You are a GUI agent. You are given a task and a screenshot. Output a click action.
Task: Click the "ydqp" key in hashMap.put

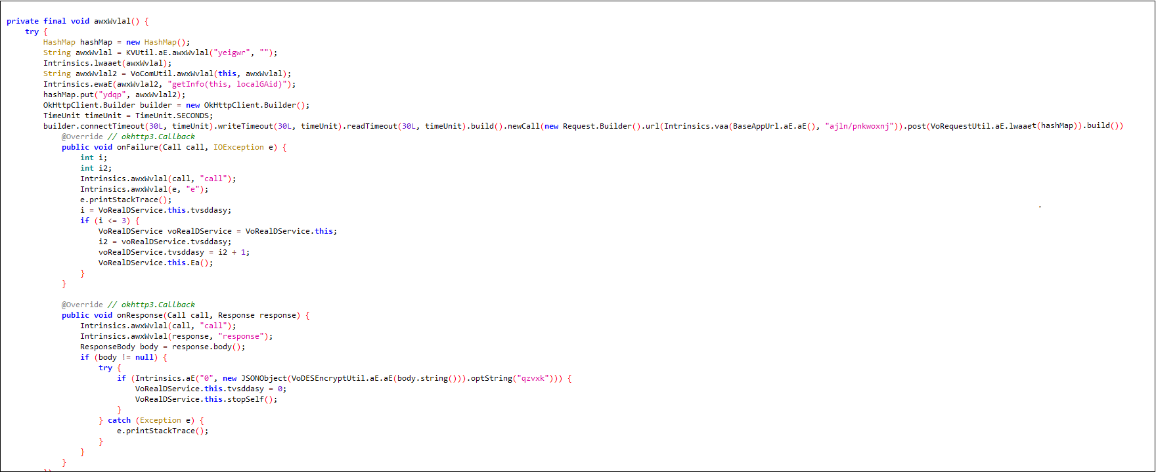[113, 95]
